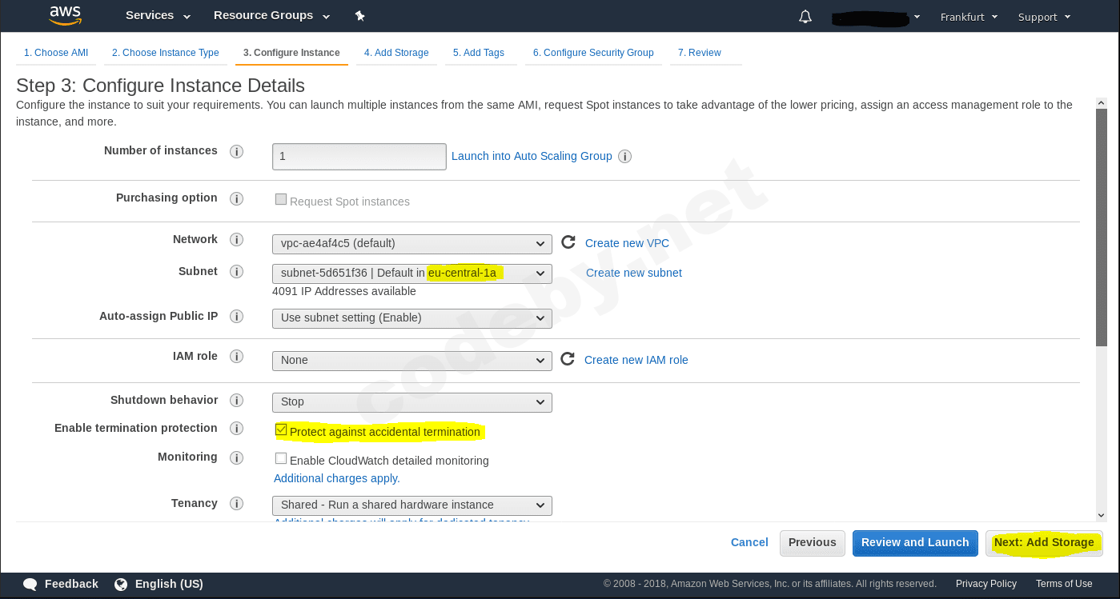
Task: Open the Tenancy dropdown
Action: [x=411, y=505]
